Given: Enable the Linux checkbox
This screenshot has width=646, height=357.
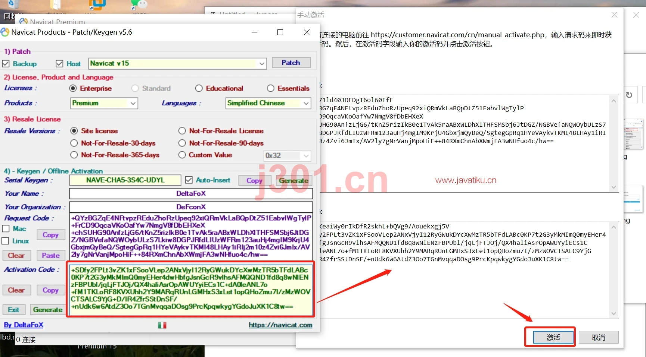Looking at the screenshot, I should click(6, 241).
